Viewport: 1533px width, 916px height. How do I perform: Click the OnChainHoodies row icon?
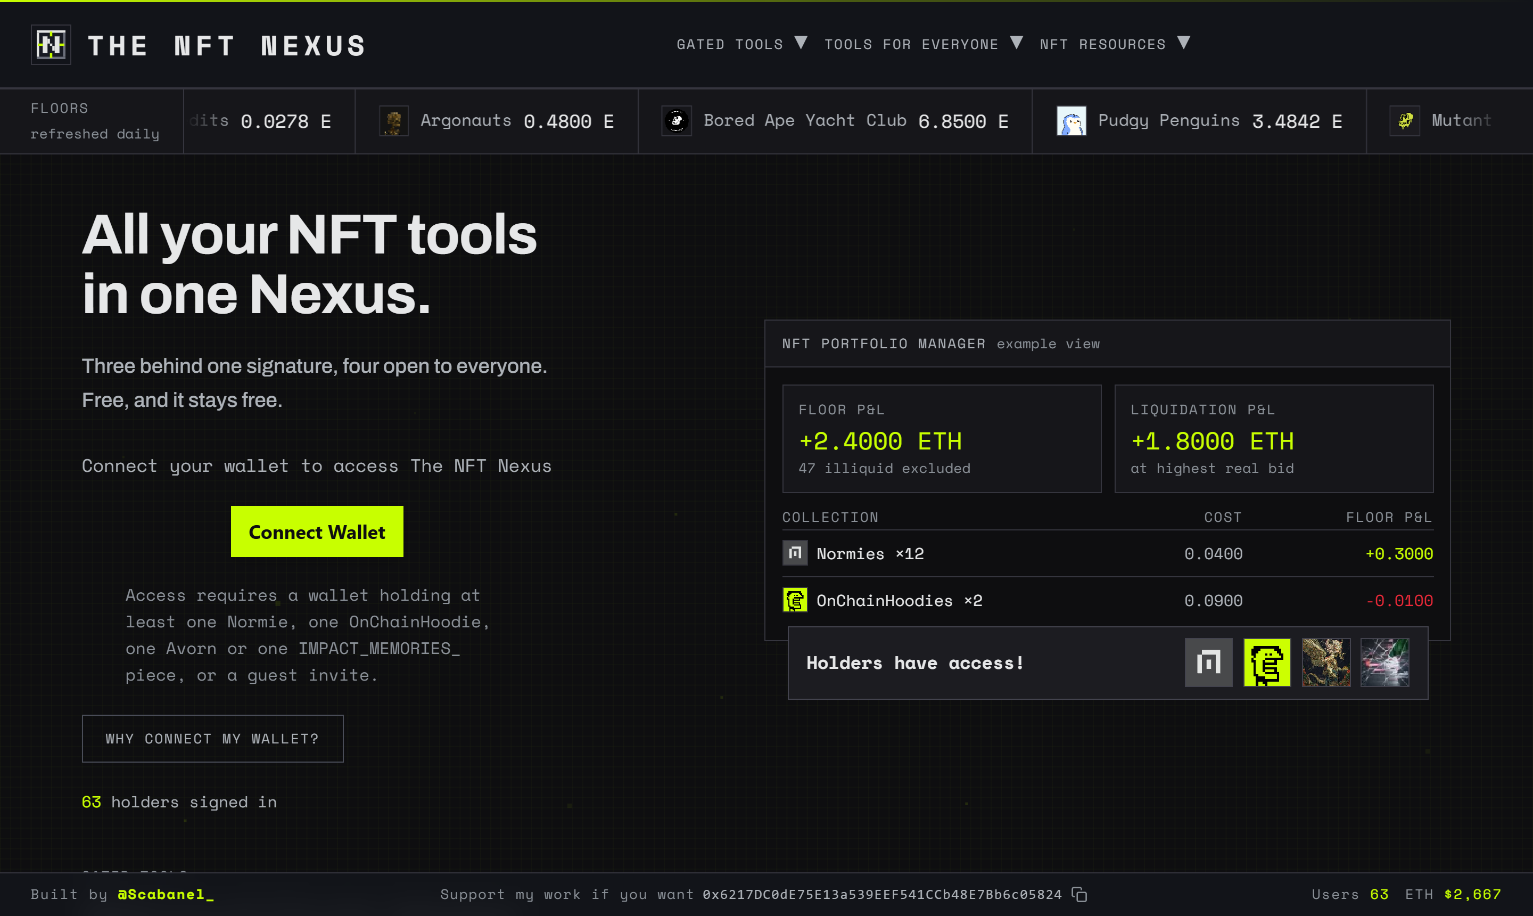[x=795, y=599]
